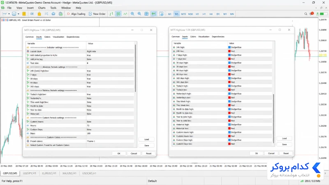This screenshot has height=185, width=329.
Task: Open the new chart toolbar icon
Action: [5, 14]
